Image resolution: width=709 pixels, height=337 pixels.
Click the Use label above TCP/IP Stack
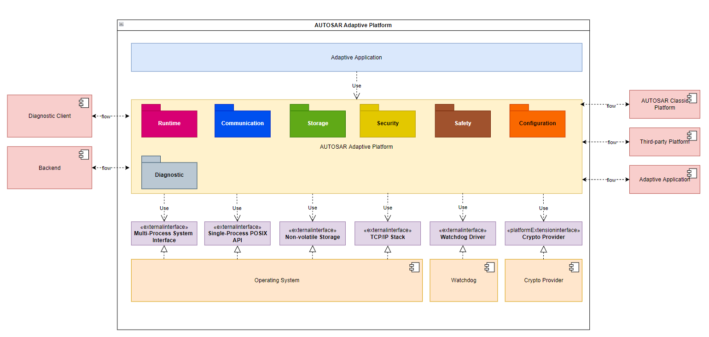(388, 208)
